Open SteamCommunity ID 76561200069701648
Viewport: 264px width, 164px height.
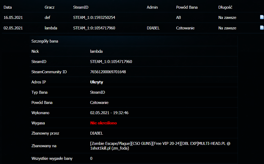tap(108, 72)
